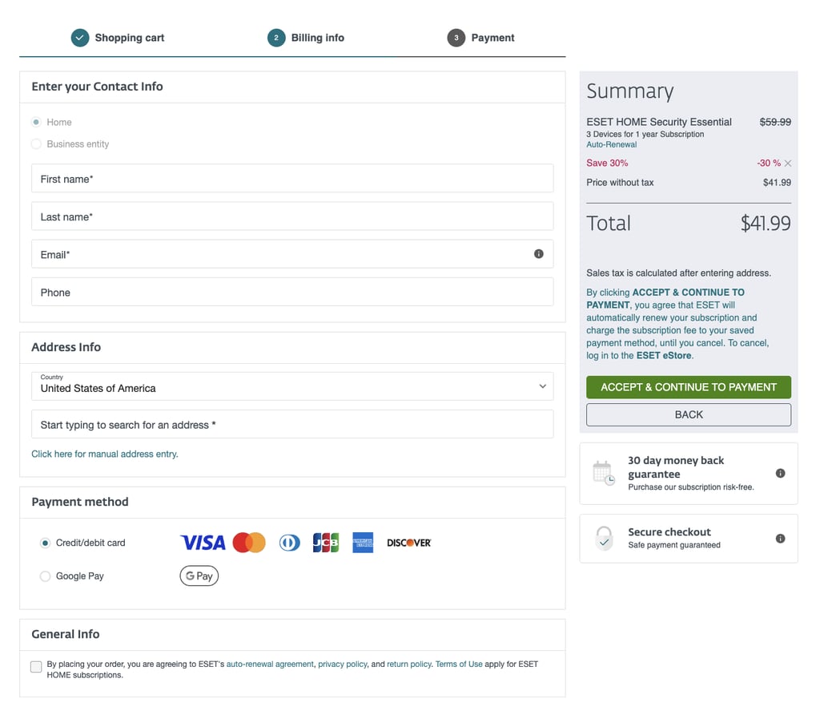Click the secure checkout padlock icon

pos(604,538)
